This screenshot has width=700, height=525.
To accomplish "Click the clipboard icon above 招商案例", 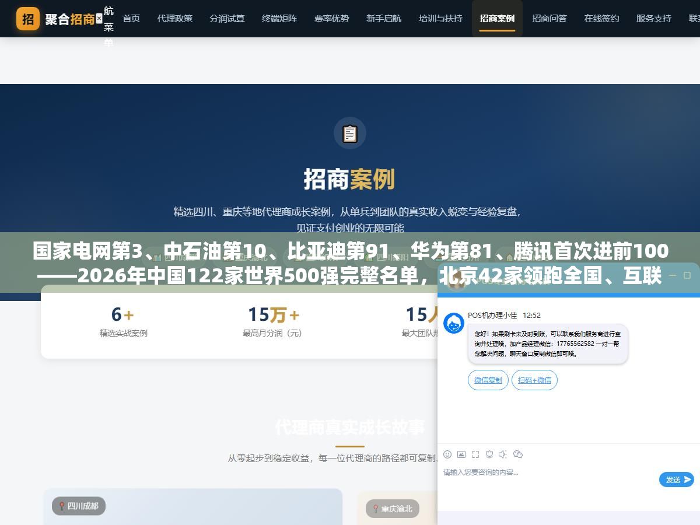I will (350, 134).
